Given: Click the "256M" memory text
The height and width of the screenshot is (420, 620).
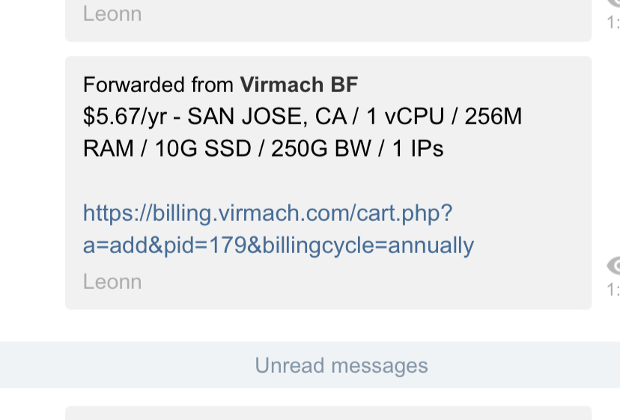Looking at the screenshot, I should [493, 117].
